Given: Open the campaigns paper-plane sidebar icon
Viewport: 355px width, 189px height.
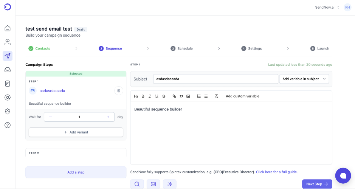Looking at the screenshot, I should pyautogui.click(x=8, y=56).
